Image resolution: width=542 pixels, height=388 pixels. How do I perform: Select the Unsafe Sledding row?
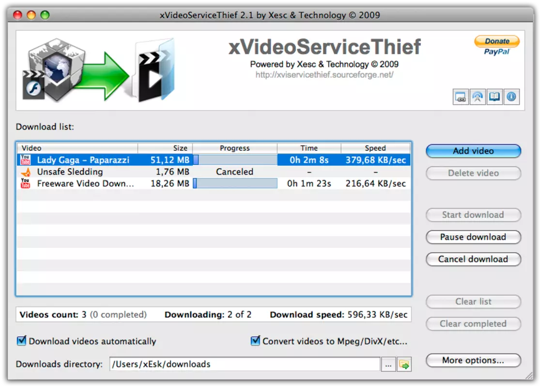tap(214, 172)
